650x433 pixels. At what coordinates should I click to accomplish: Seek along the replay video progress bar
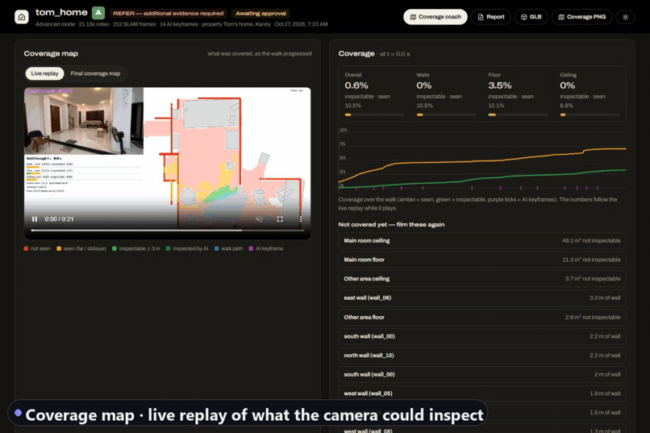point(168,230)
